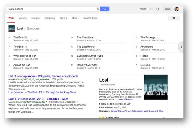Open James "Sawyer" Ford character link
Screen dimensions: 193x128
[x=121, y=111]
